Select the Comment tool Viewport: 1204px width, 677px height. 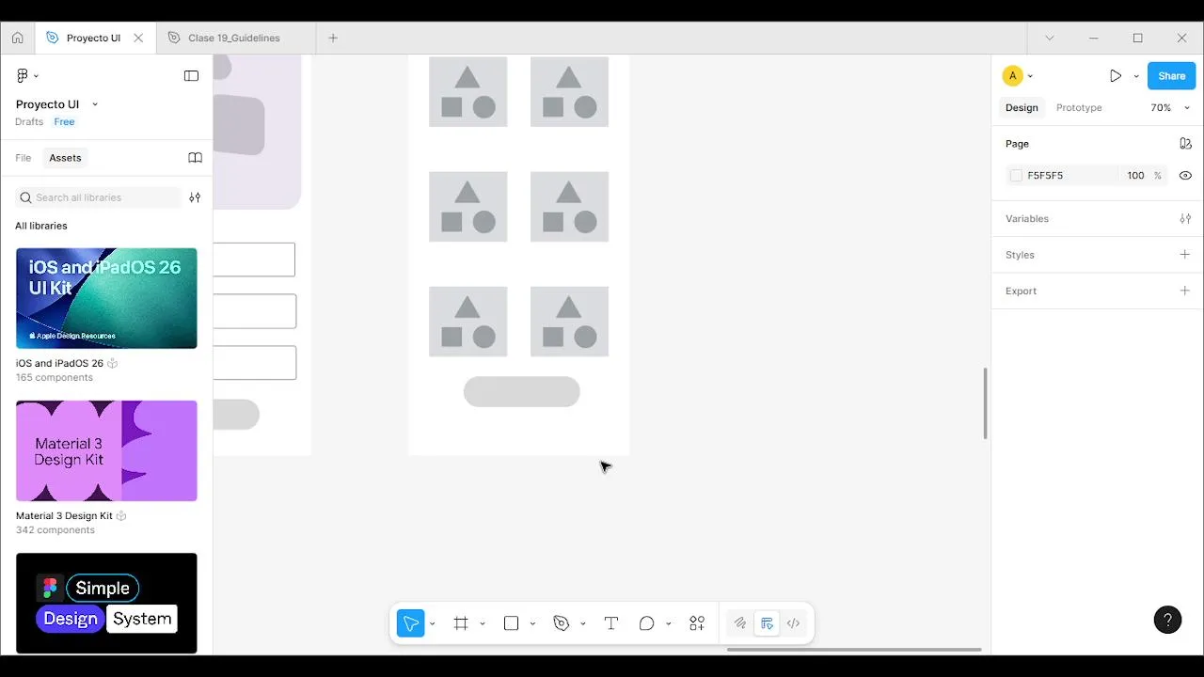click(x=646, y=623)
